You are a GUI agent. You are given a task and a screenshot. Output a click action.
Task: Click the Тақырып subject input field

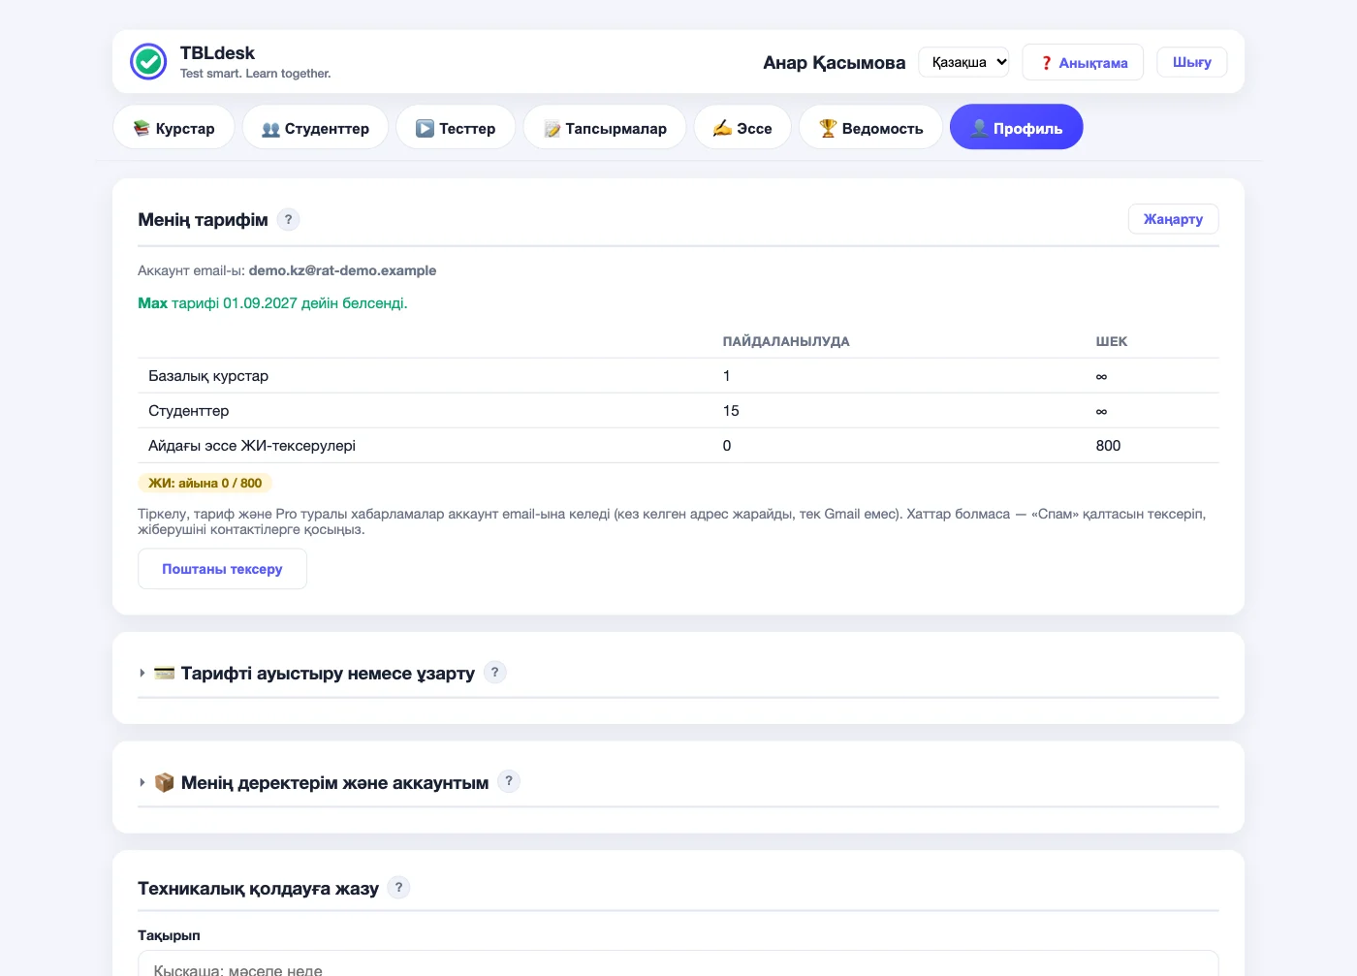[678, 964]
